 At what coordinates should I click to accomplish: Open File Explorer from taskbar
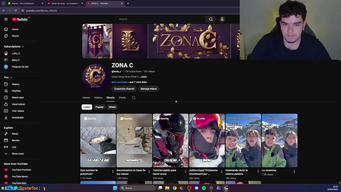coord(167,188)
